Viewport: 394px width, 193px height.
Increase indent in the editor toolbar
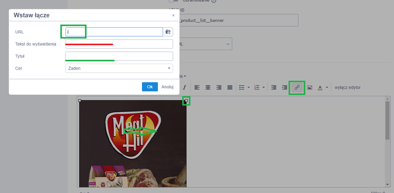(285, 88)
